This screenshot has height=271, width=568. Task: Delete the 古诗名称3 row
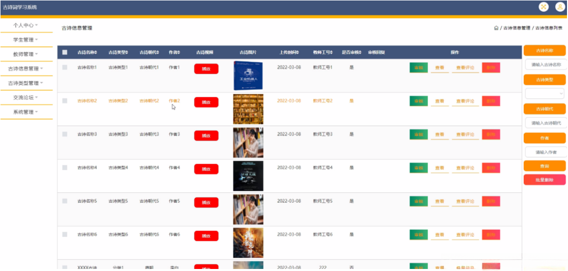(491, 134)
